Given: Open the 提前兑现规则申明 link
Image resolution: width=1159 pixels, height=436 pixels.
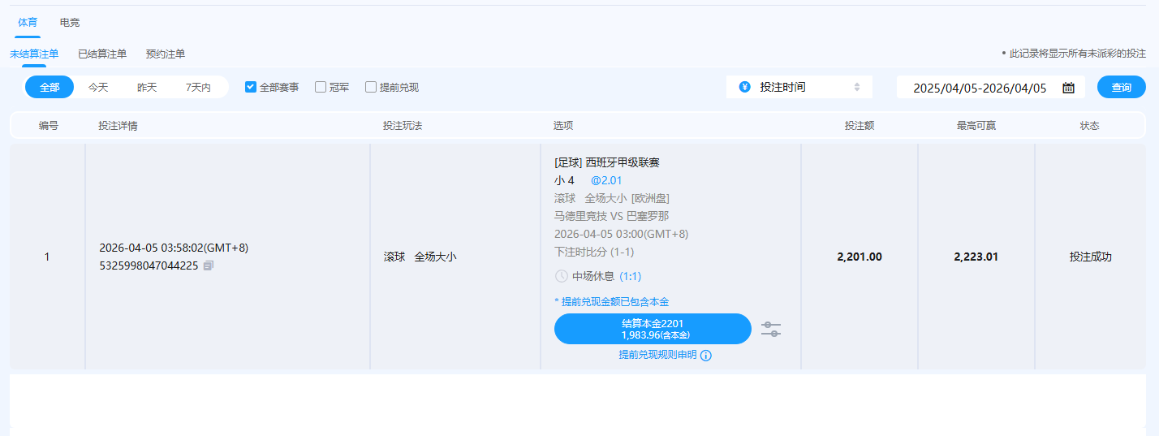Looking at the screenshot, I should [657, 356].
